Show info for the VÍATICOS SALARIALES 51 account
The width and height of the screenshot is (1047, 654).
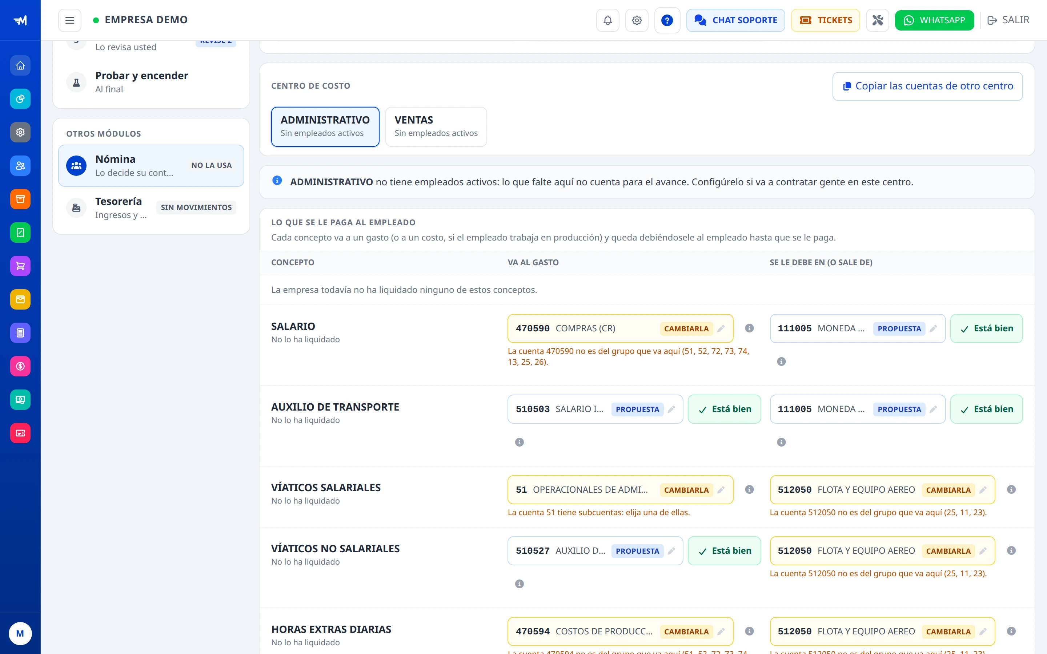point(749,490)
